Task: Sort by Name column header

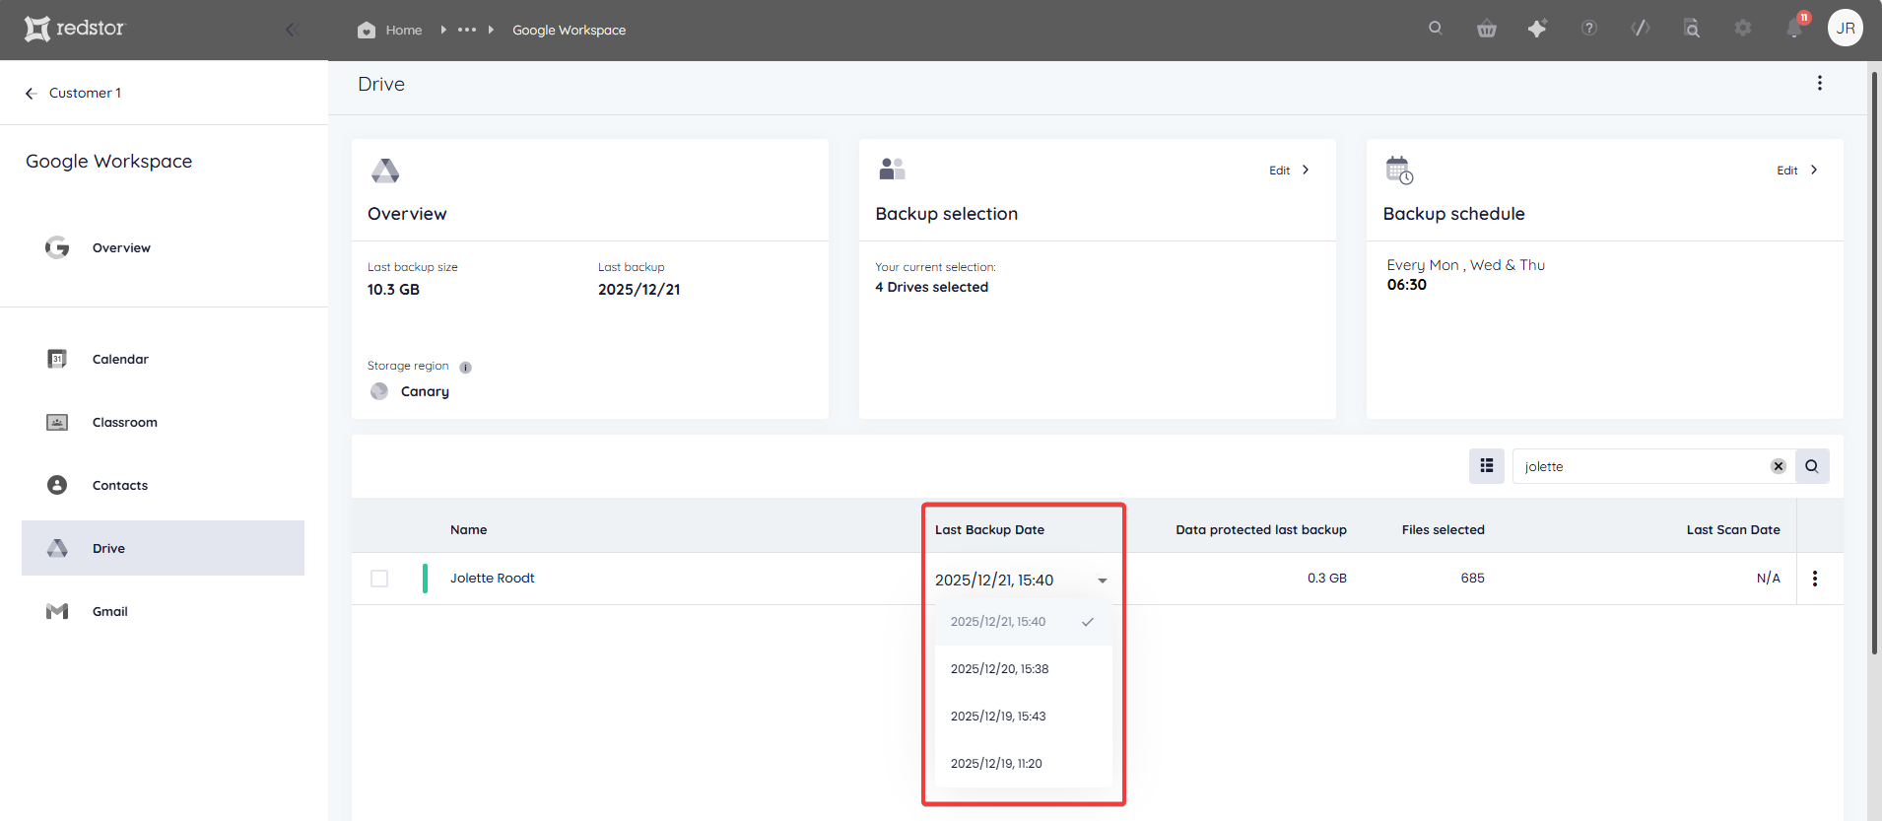Action: [x=468, y=530]
